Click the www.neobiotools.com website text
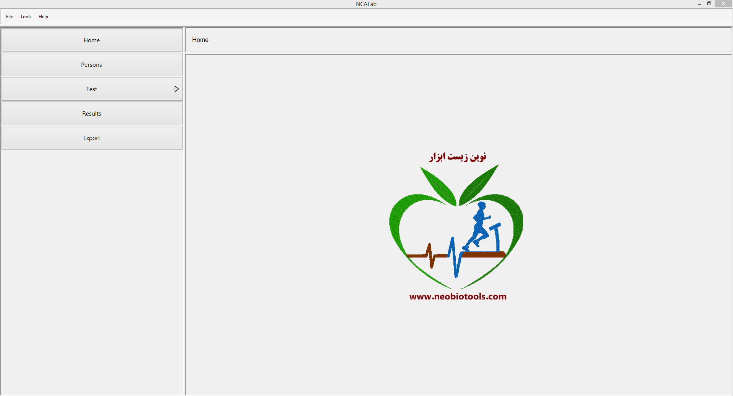The height and width of the screenshot is (396, 733). pyautogui.click(x=458, y=296)
